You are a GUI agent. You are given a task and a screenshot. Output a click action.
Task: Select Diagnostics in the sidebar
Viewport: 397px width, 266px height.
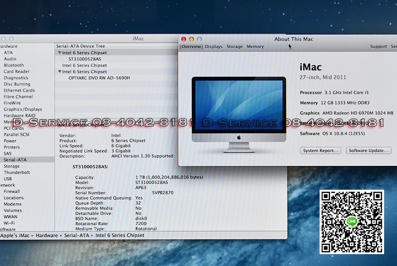[x=16, y=78]
